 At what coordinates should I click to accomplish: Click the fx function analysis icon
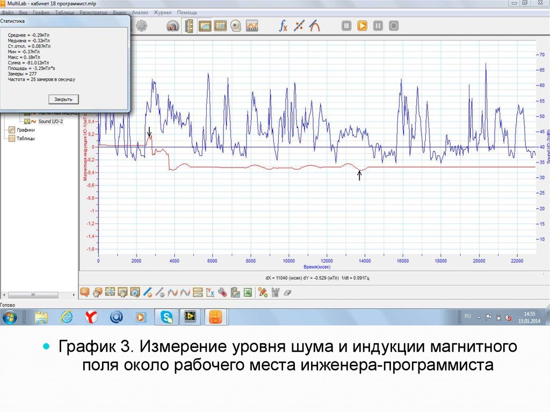[x=283, y=25]
